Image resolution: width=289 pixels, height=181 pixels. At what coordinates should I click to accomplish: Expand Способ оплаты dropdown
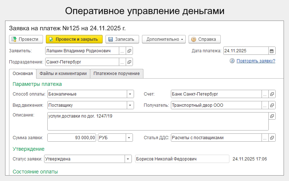click(130, 94)
